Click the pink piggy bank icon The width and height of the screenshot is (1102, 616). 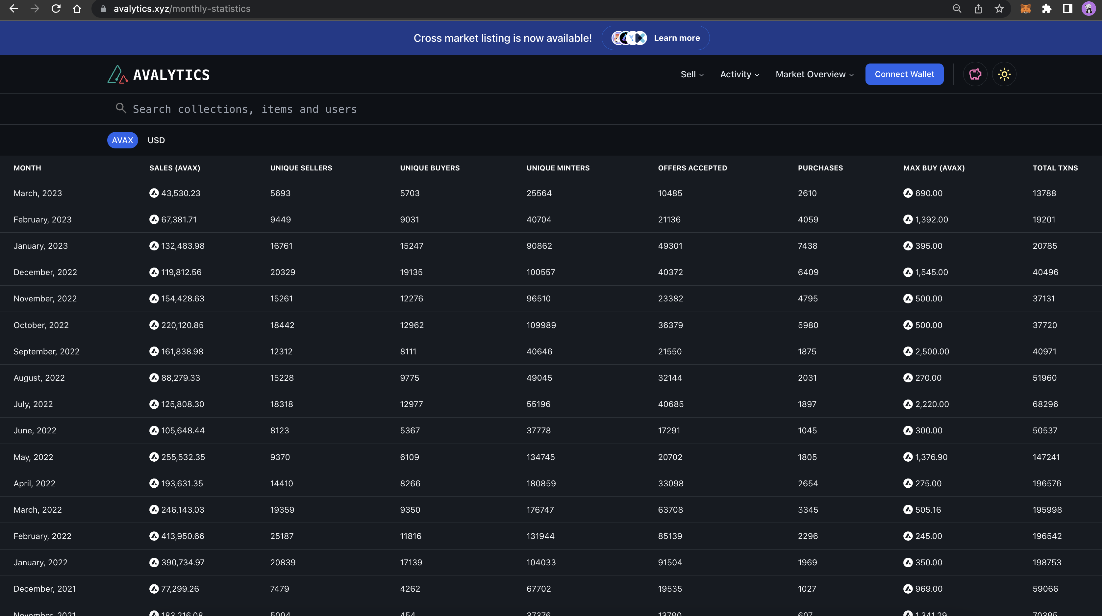(975, 74)
